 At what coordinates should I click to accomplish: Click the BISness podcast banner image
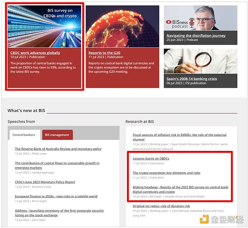point(200,18)
